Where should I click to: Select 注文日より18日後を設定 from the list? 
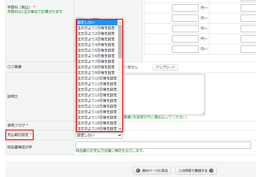tap(97, 123)
